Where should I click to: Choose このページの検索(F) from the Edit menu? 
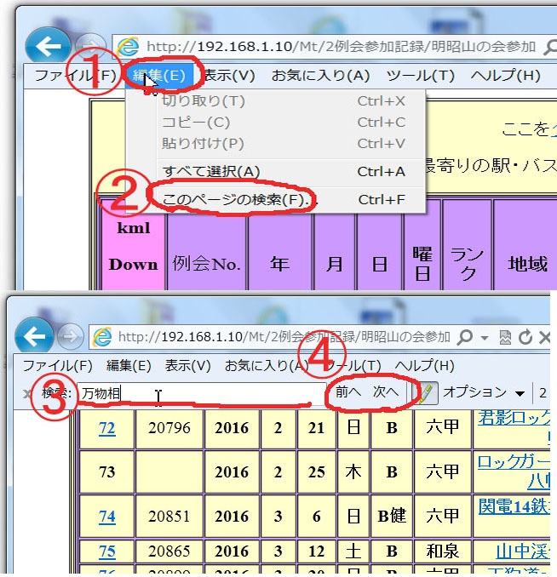pyautogui.click(x=235, y=200)
